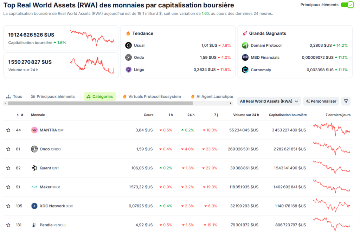The image size is (360, 234).
Task: Click the XDC Network logo
Action: [34, 206]
